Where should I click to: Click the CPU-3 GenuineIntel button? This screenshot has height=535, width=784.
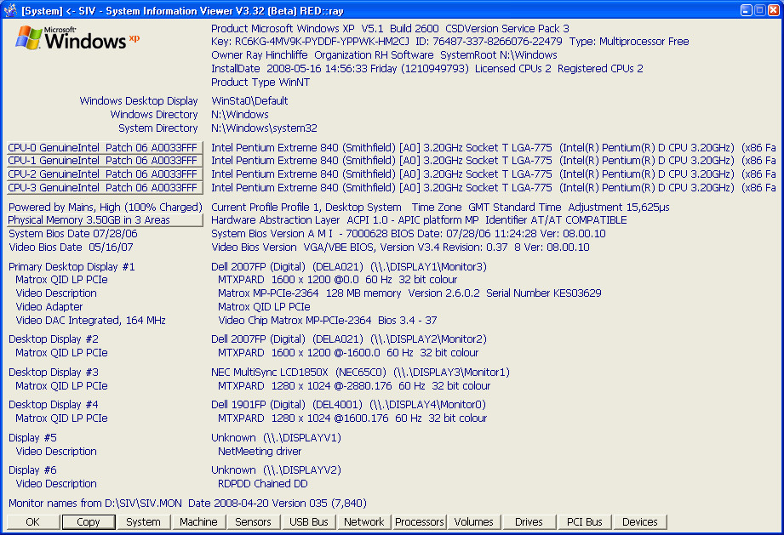(105, 187)
